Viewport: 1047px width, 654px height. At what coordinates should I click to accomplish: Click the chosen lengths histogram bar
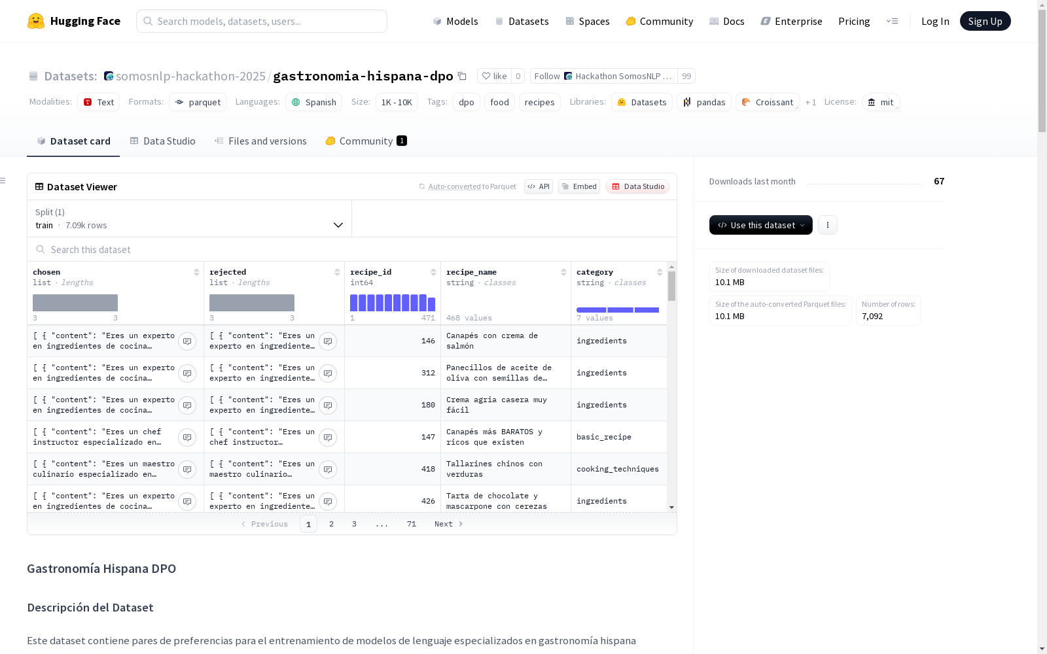coord(75,303)
